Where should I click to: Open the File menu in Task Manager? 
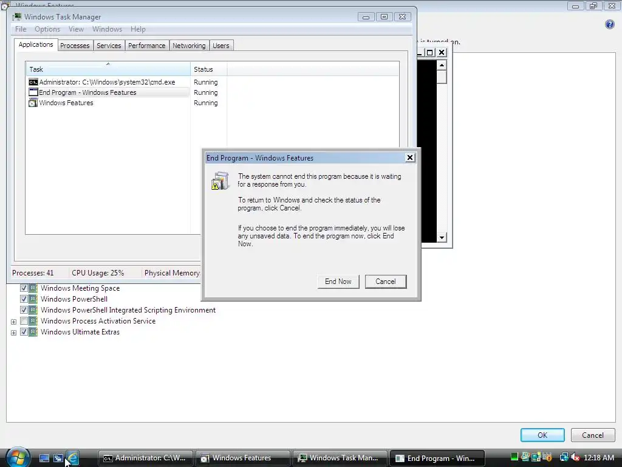coord(21,29)
